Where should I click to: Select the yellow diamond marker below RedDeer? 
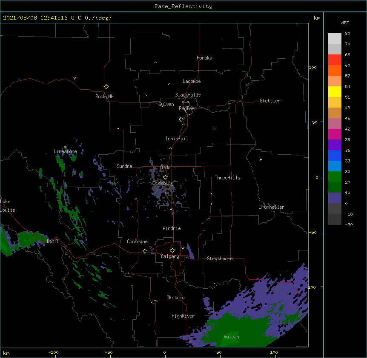pyautogui.click(x=181, y=119)
